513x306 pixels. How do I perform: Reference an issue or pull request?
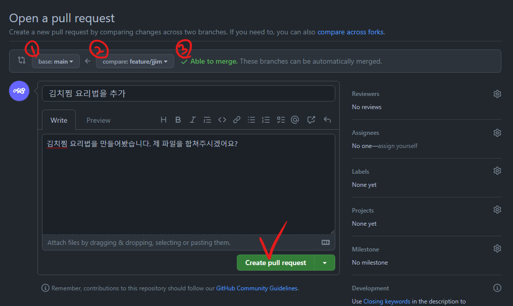click(x=311, y=120)
